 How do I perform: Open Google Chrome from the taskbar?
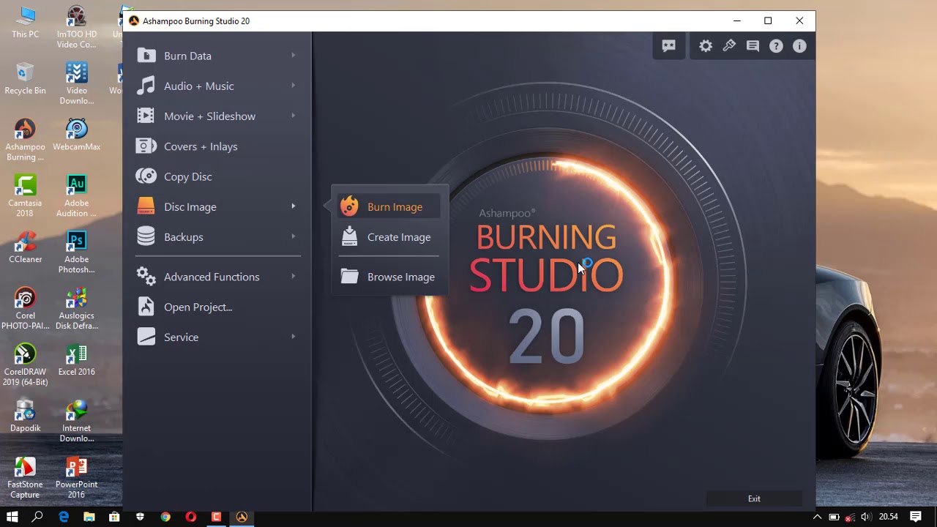pyautogui.click(x=165, y=517)
